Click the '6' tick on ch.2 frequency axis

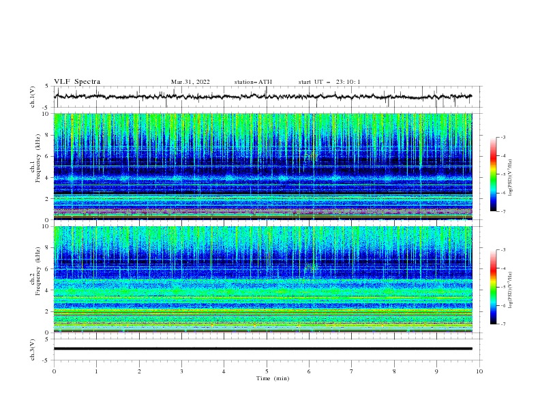click(47, 268)
